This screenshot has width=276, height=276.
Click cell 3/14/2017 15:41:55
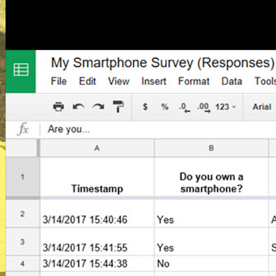[97, 242]
